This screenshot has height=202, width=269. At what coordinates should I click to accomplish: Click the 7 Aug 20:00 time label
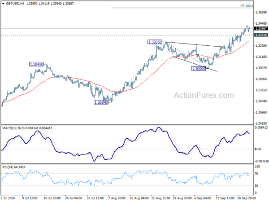click(117, 198)
